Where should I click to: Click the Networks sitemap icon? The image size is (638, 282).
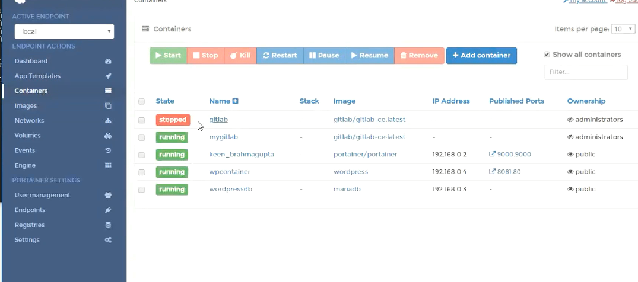pyautogui.click(x=108, y=121)
